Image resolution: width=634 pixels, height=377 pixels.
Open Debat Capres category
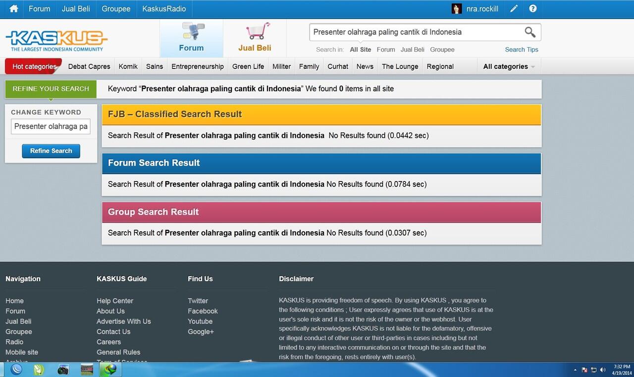(x=89, y=66)
